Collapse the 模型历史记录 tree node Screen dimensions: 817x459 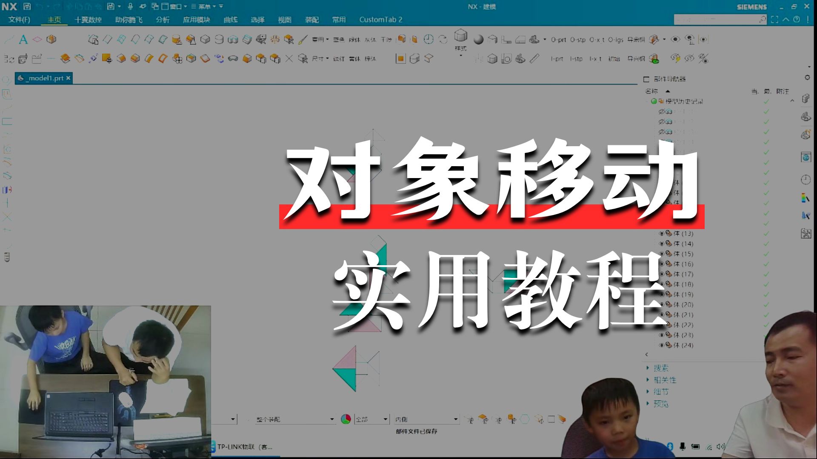click(647, 101)
